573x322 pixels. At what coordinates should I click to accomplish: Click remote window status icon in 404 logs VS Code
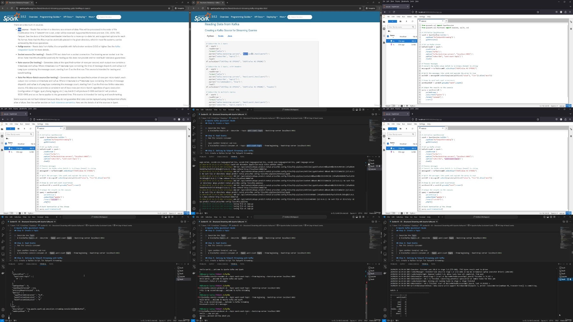coord(193,213)
